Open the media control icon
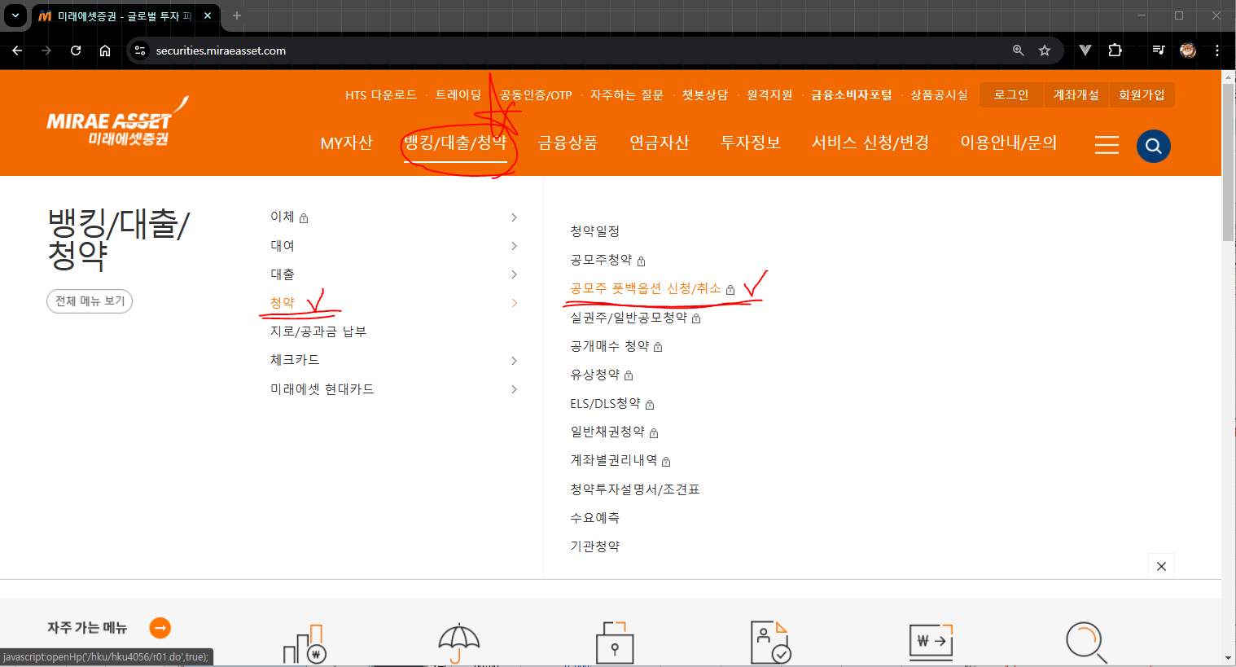1236x667 pixels. point(1159,50)
